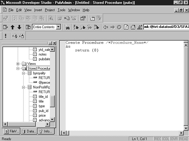This screenshot has height=141, width=189.
Task: Open the Insert menu
Action: pos(38,10)
